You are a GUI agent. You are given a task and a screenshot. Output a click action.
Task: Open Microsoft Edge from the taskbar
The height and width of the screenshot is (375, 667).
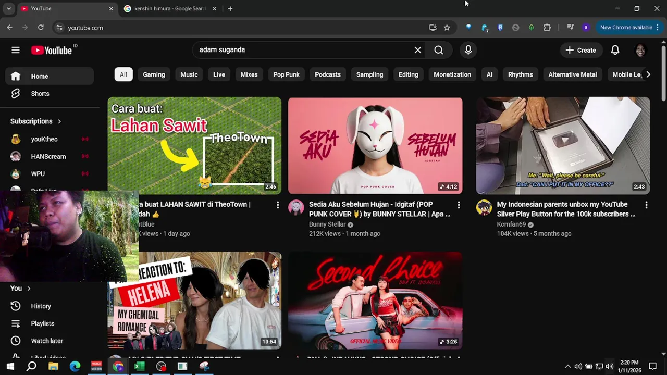75,366
